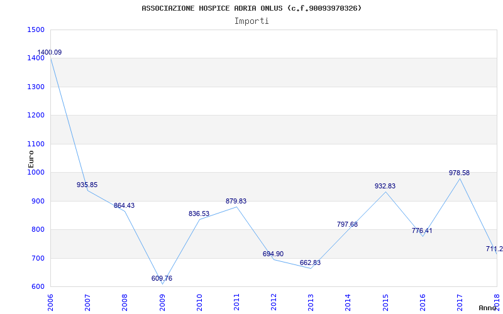Screen dimensions: 503x314
Task: Select the 694.90 data label
Action: tap(273, 254)
